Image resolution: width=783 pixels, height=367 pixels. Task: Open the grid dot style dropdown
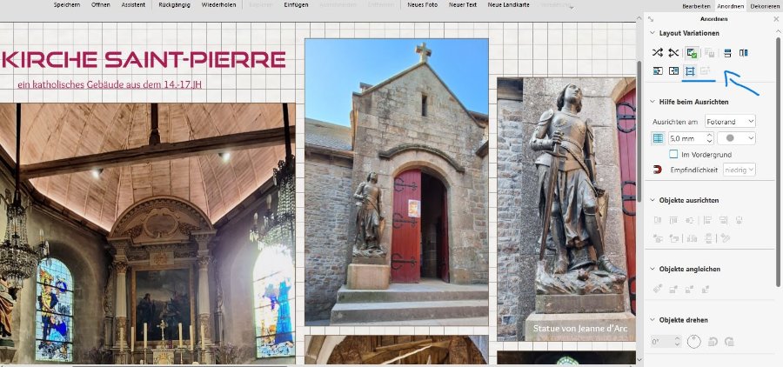click(737, 138)
